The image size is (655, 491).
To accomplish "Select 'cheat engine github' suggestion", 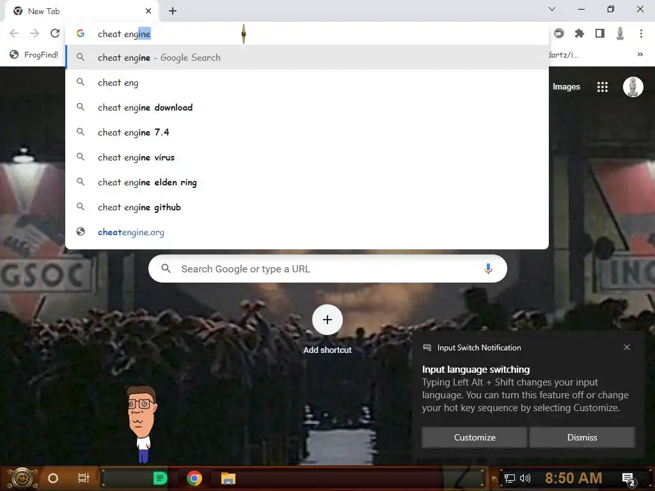I will click(x=307, y=207).
